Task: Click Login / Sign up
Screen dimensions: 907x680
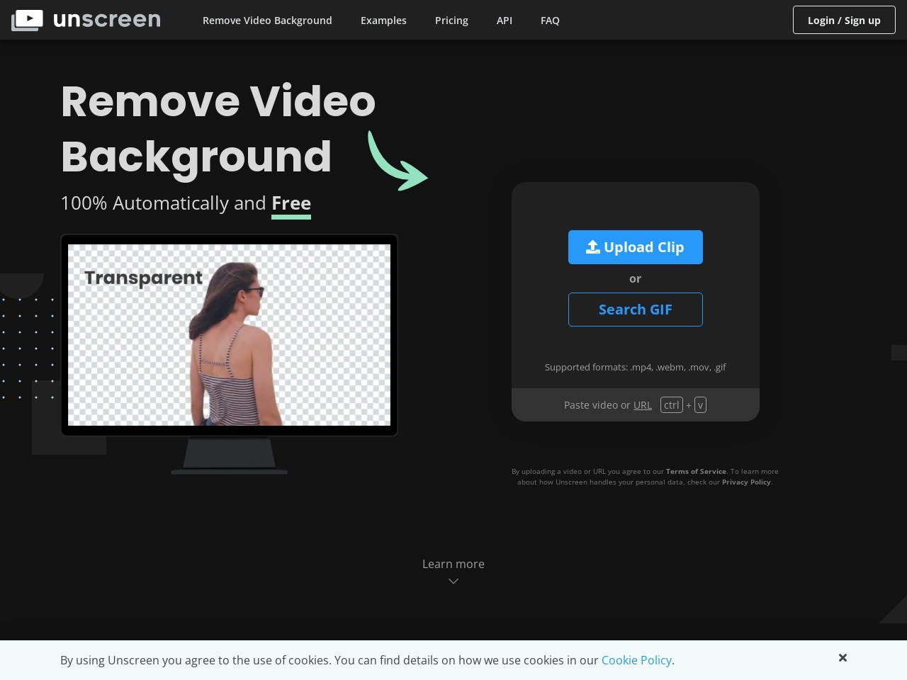Action: tap(844, 20)
